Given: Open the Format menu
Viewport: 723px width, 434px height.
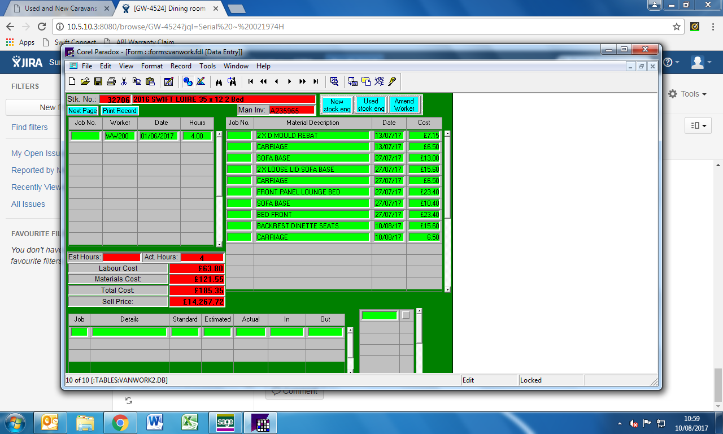Looking at the screenshot, I should click(x=152, y=66).
